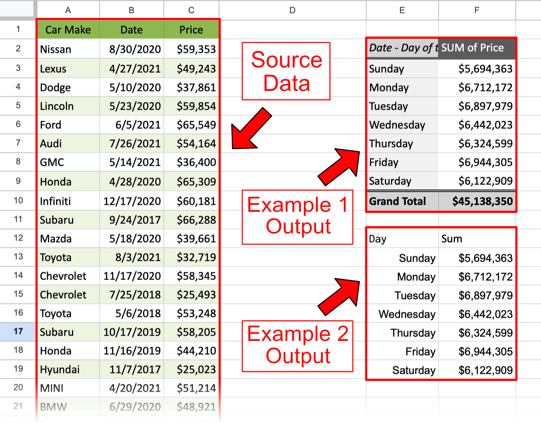This screenshot has height=423, width=541.
Task: Select row 17 header
Action: pos(18,332)
